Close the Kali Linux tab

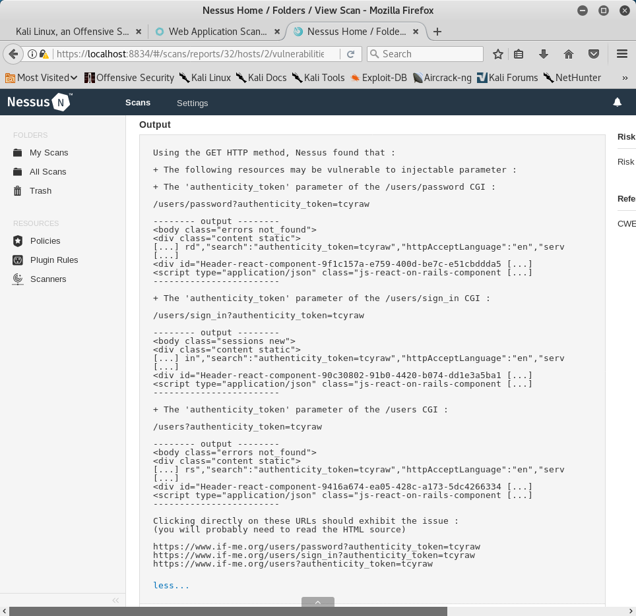pos(139,32)
